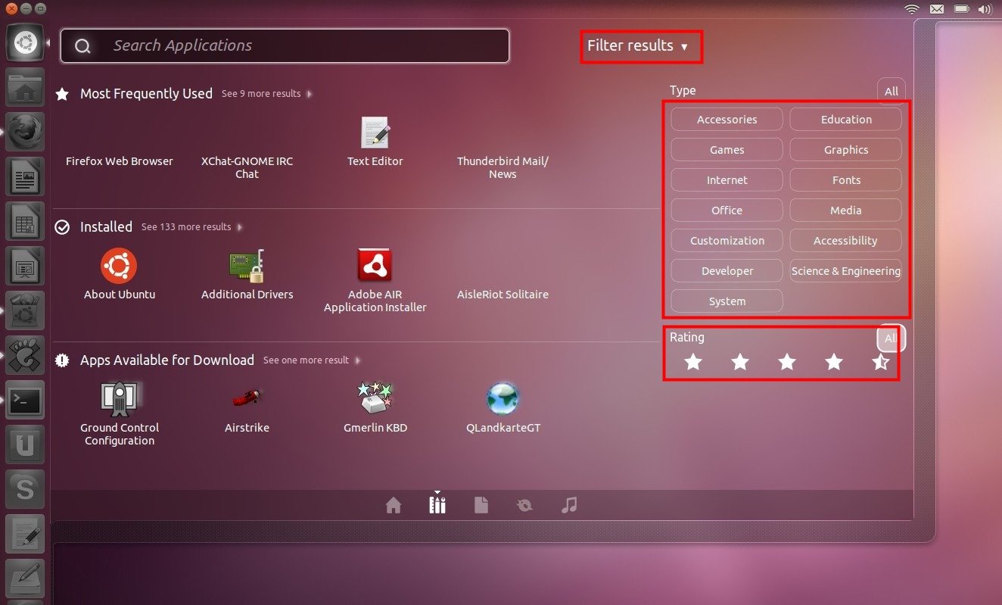Launch Firefox from the launcher sidebar
Screen dimensions: 1002x605
tap(26, 132)
